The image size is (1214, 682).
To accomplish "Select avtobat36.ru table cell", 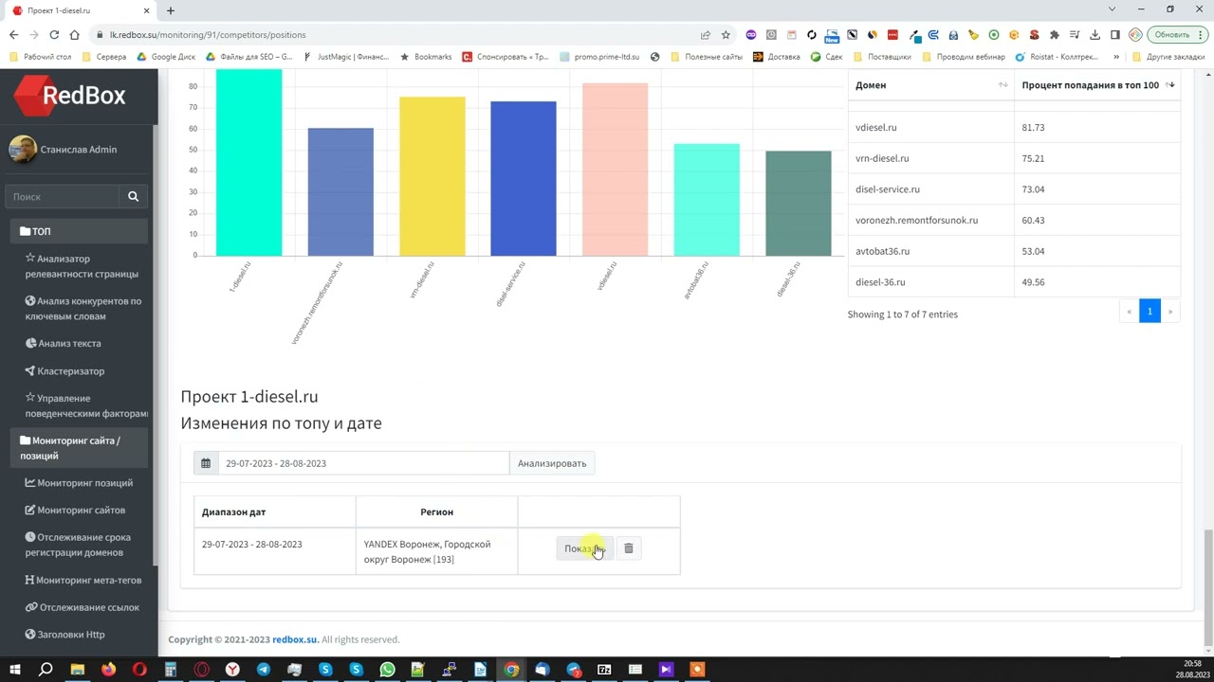I will (930, 251).
